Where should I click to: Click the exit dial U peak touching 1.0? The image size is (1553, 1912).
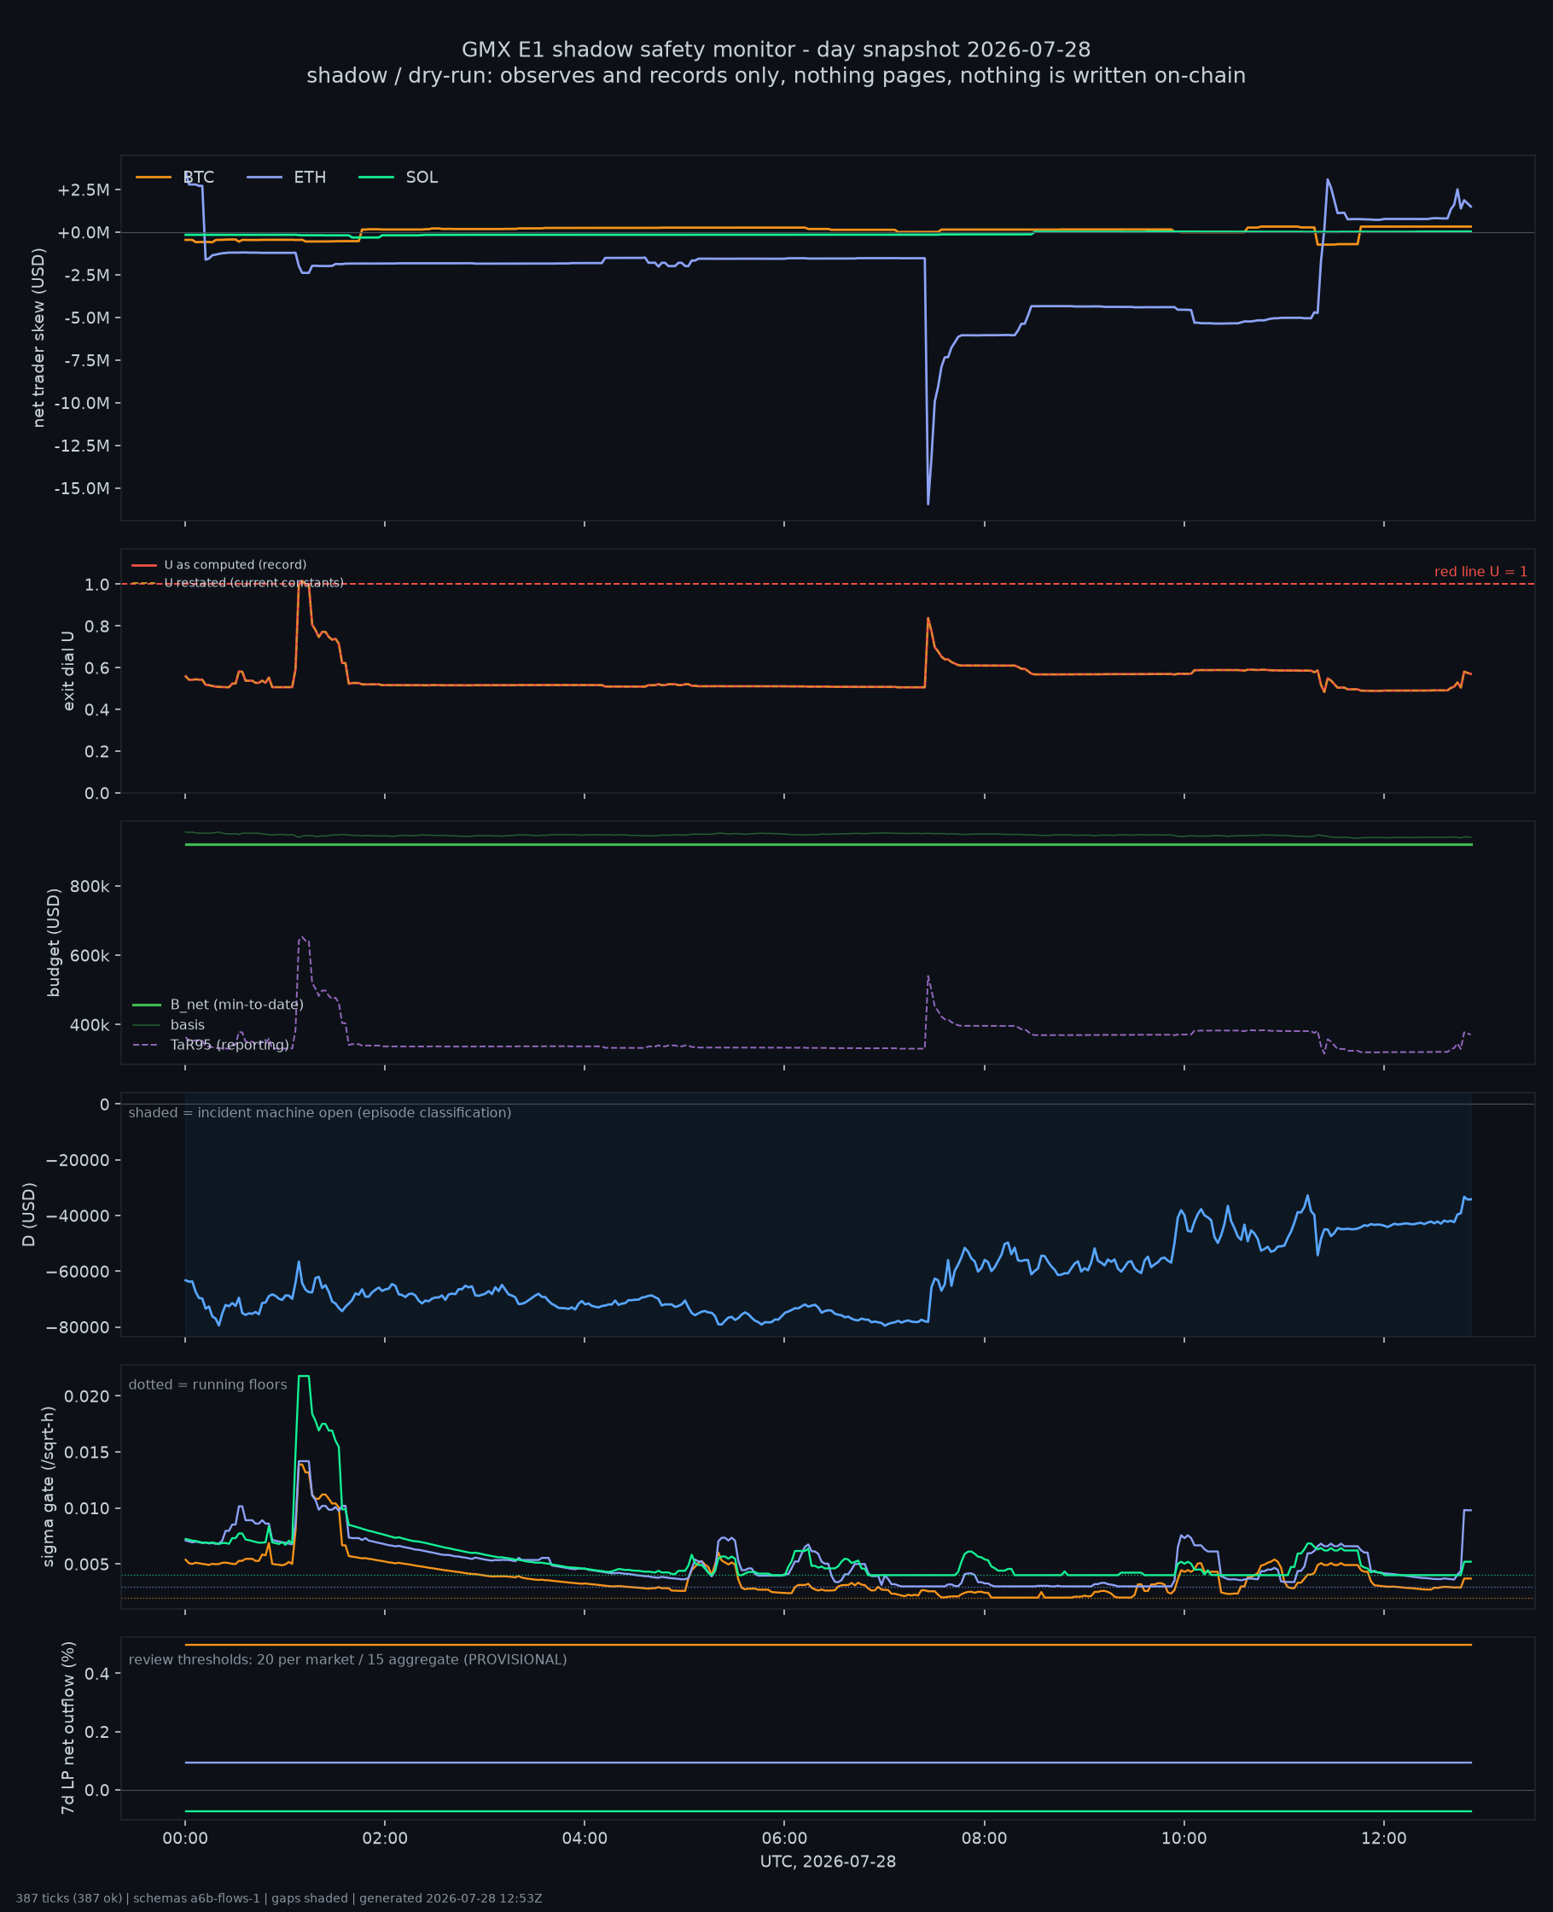coord(302,583)
